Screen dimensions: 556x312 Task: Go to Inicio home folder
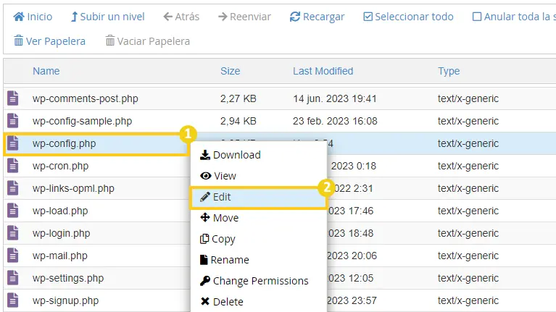33,17
